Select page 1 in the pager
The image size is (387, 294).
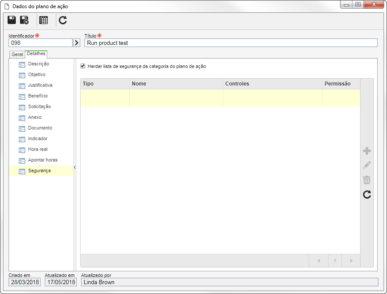click(335, 261)
